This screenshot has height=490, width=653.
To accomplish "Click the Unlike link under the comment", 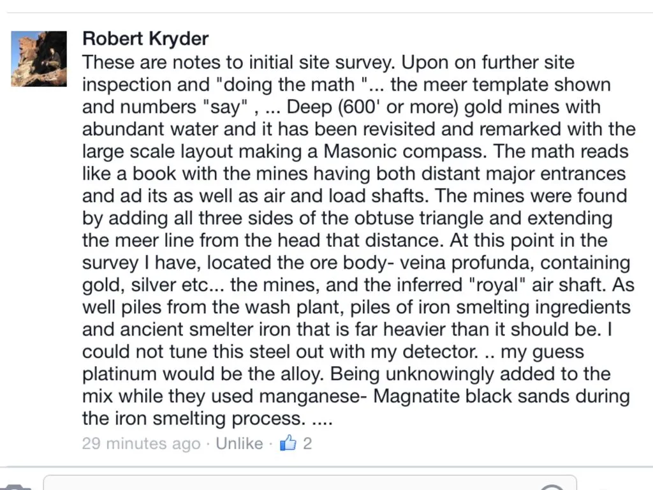I will coord(239,443).
